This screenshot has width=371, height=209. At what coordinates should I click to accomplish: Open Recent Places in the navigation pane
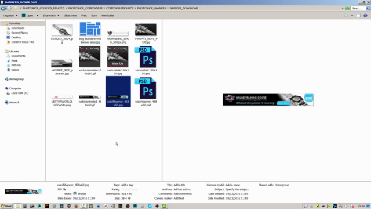pos(19,33)
